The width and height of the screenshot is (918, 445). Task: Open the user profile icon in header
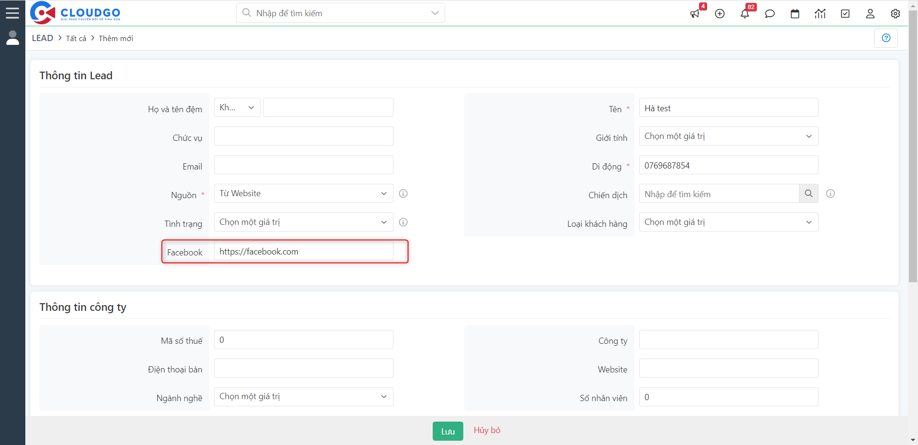click(x=870, y=14)
